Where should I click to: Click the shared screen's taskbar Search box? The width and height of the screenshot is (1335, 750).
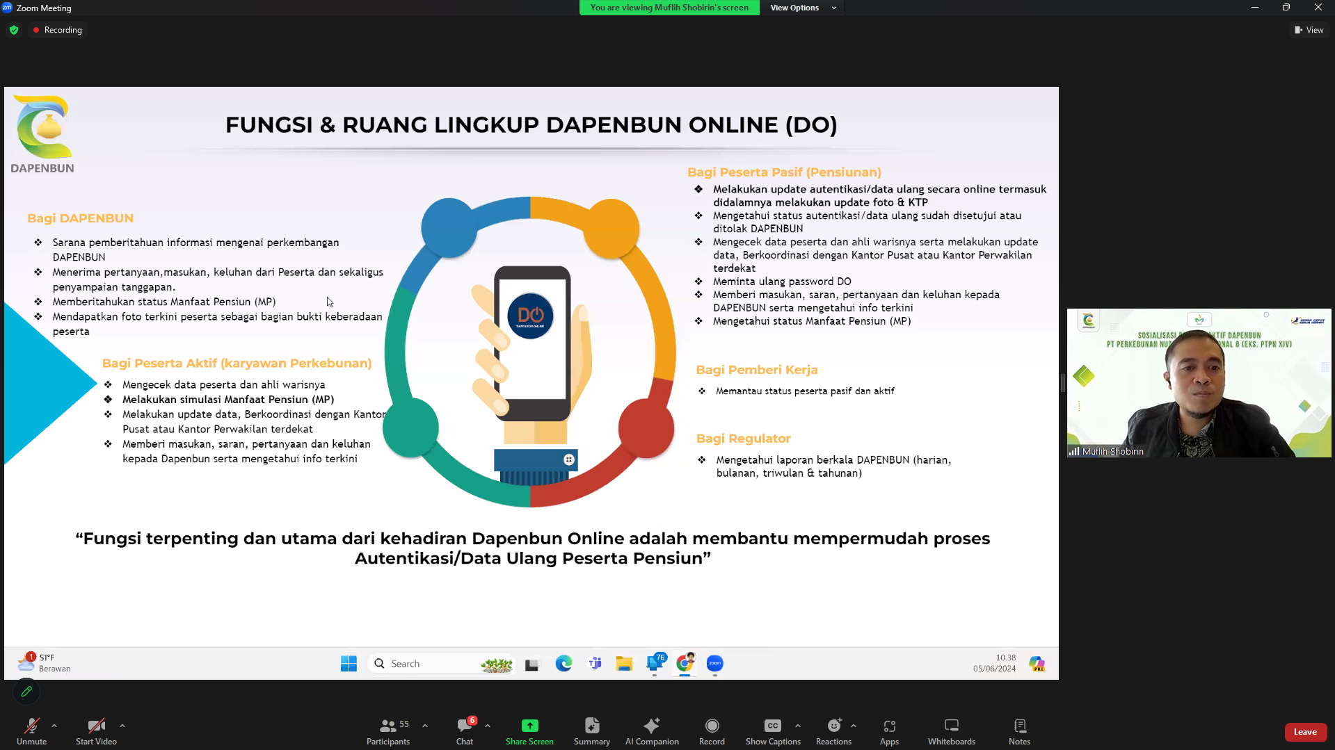[x=441, y=664]
